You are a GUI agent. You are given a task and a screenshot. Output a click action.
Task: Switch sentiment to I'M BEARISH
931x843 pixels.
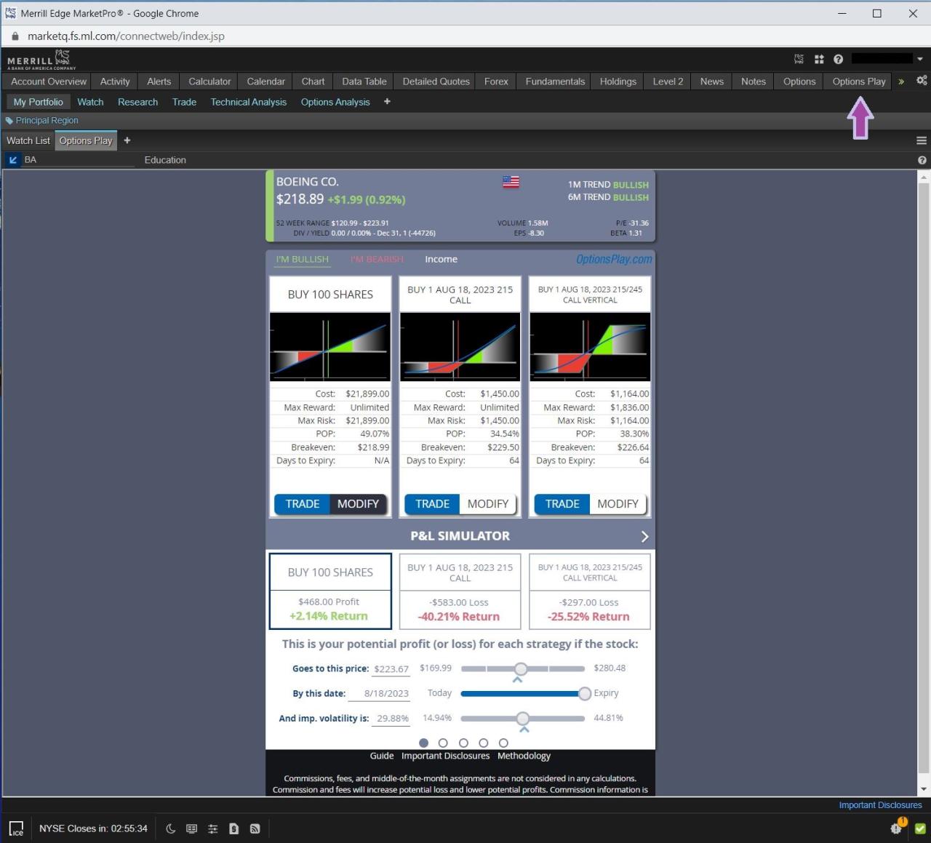point(377,259)
